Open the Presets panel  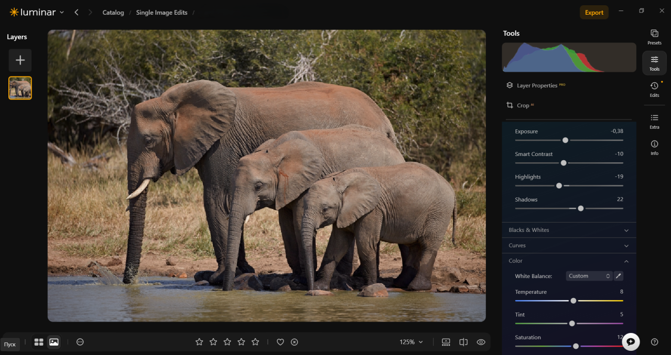[654, 37]
